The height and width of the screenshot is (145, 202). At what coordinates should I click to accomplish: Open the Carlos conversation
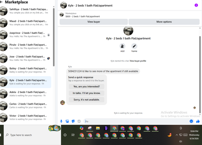[x=25, y=106]
